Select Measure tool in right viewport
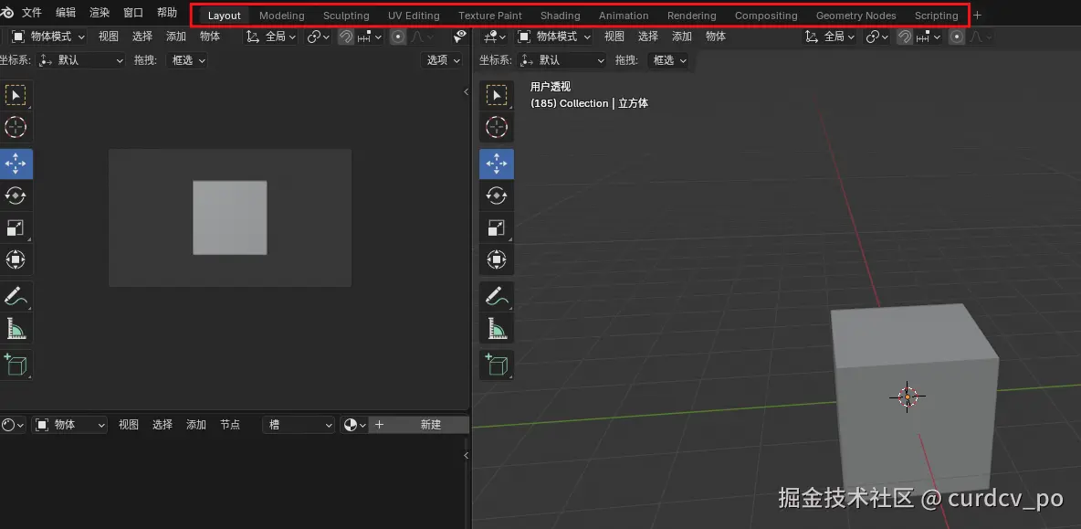The width and height of the screenshot is (1081, 529). click(x=497, y=328)
